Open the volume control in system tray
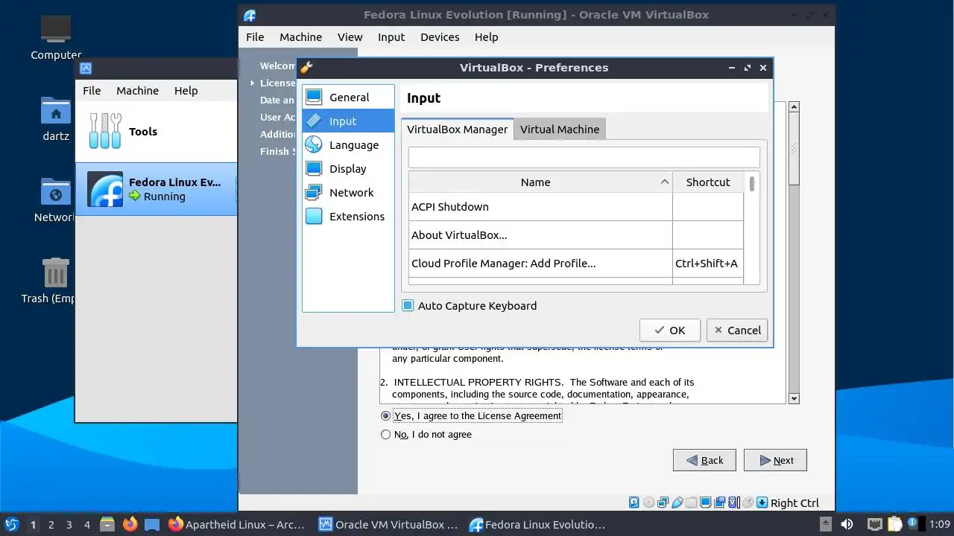 point(847,524)
